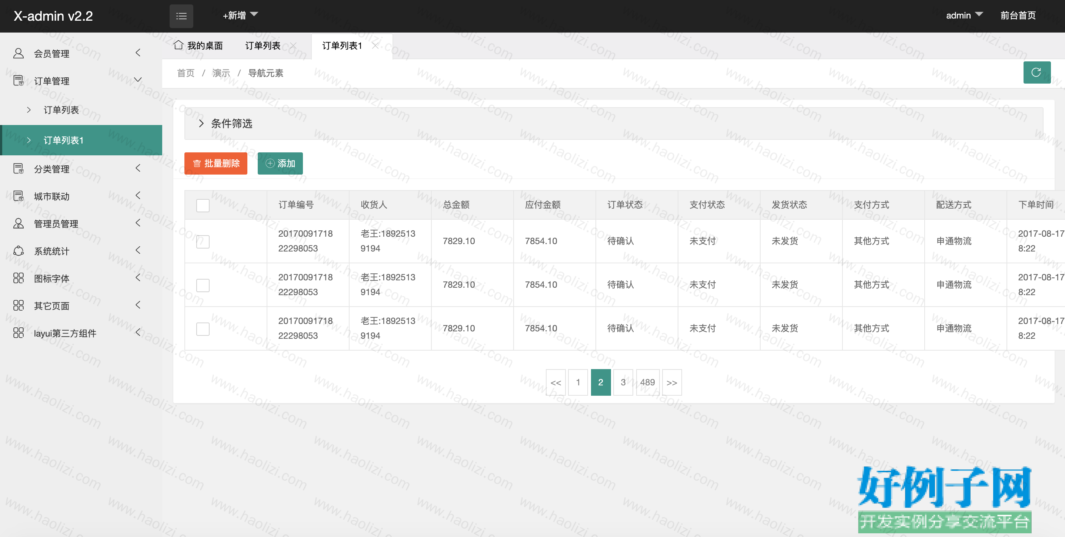Screen dimensions: 1065x537
Task: Click the green refresh icon button
Action: pyautogui.click(x=1036, y=72)
